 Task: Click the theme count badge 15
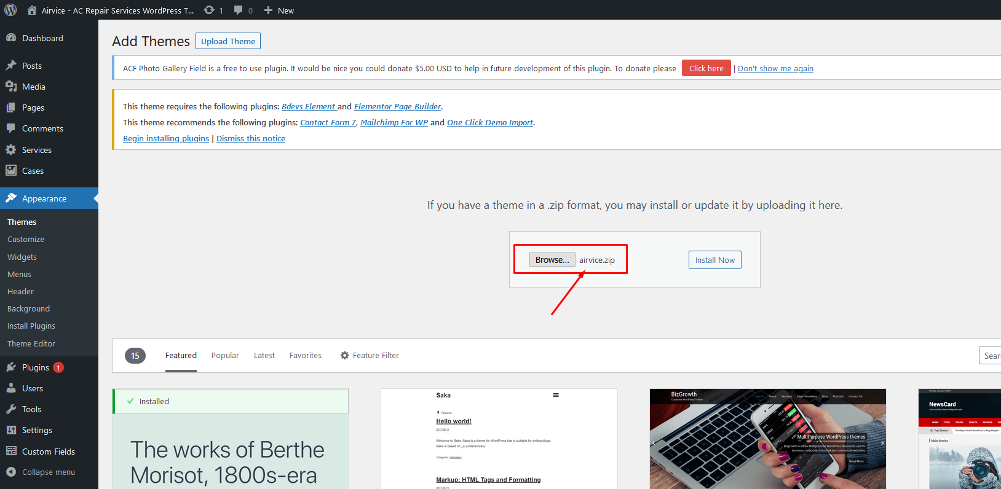coord(135,356)
